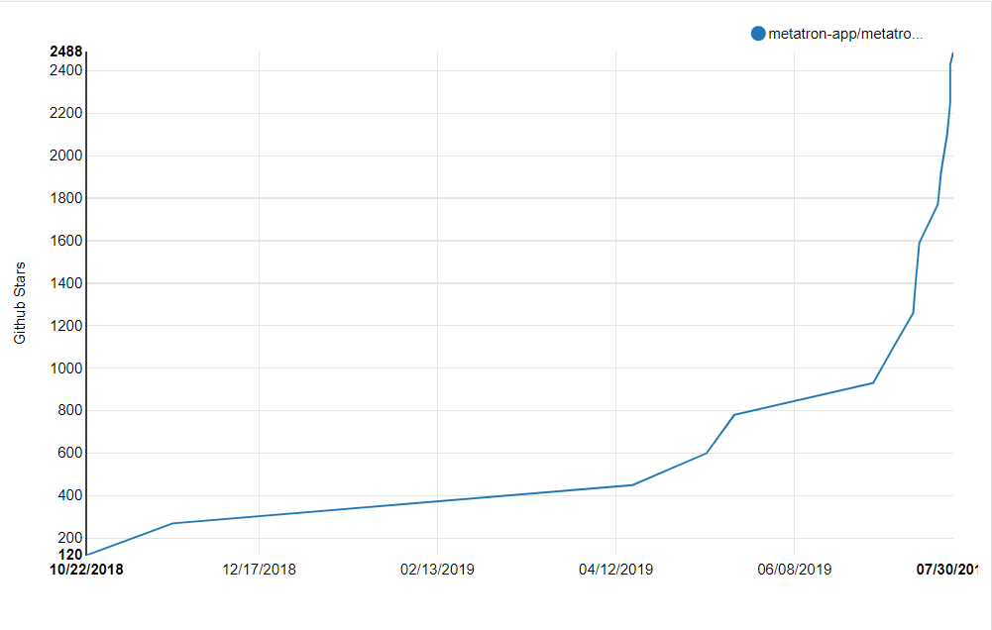
Task: Select the 10/22/2018 start date label
Action: coord(86,570)
